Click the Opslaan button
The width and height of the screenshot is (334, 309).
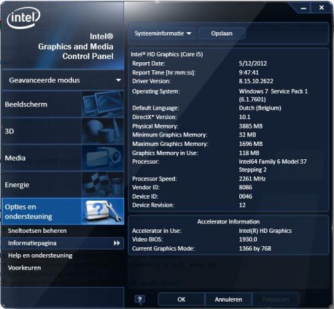pos(222,33)
